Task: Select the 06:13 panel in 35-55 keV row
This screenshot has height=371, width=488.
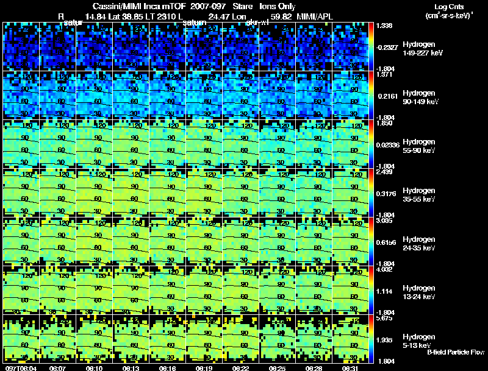Action: (x=131, y=193)
